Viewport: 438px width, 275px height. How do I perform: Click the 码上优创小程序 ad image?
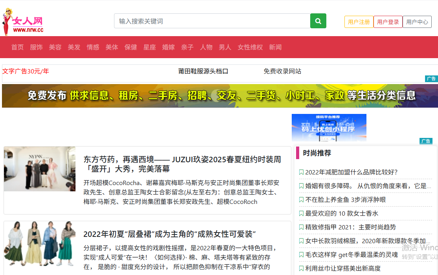[x=329, y=128]
